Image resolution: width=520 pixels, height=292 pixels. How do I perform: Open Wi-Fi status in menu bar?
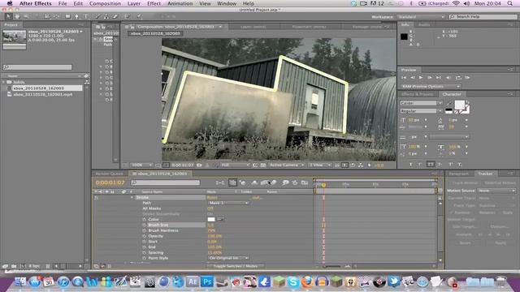[456, 3]
